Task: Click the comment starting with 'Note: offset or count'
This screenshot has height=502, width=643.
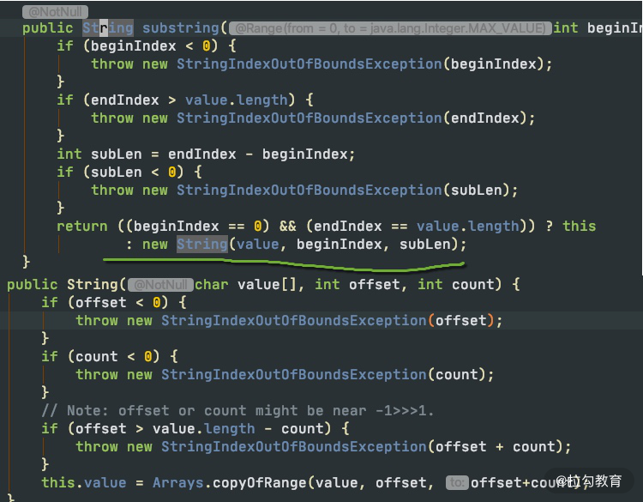Action: (x=237, y=411)
